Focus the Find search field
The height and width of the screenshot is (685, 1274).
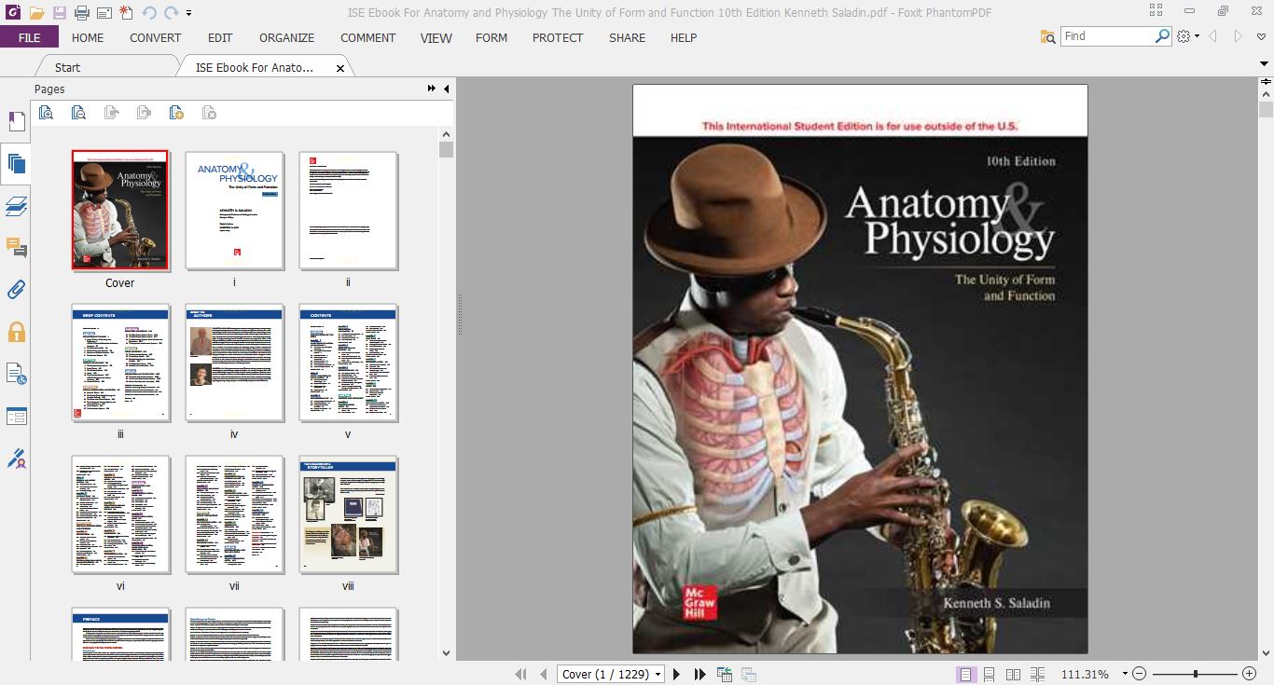(x=1107, y=35)
